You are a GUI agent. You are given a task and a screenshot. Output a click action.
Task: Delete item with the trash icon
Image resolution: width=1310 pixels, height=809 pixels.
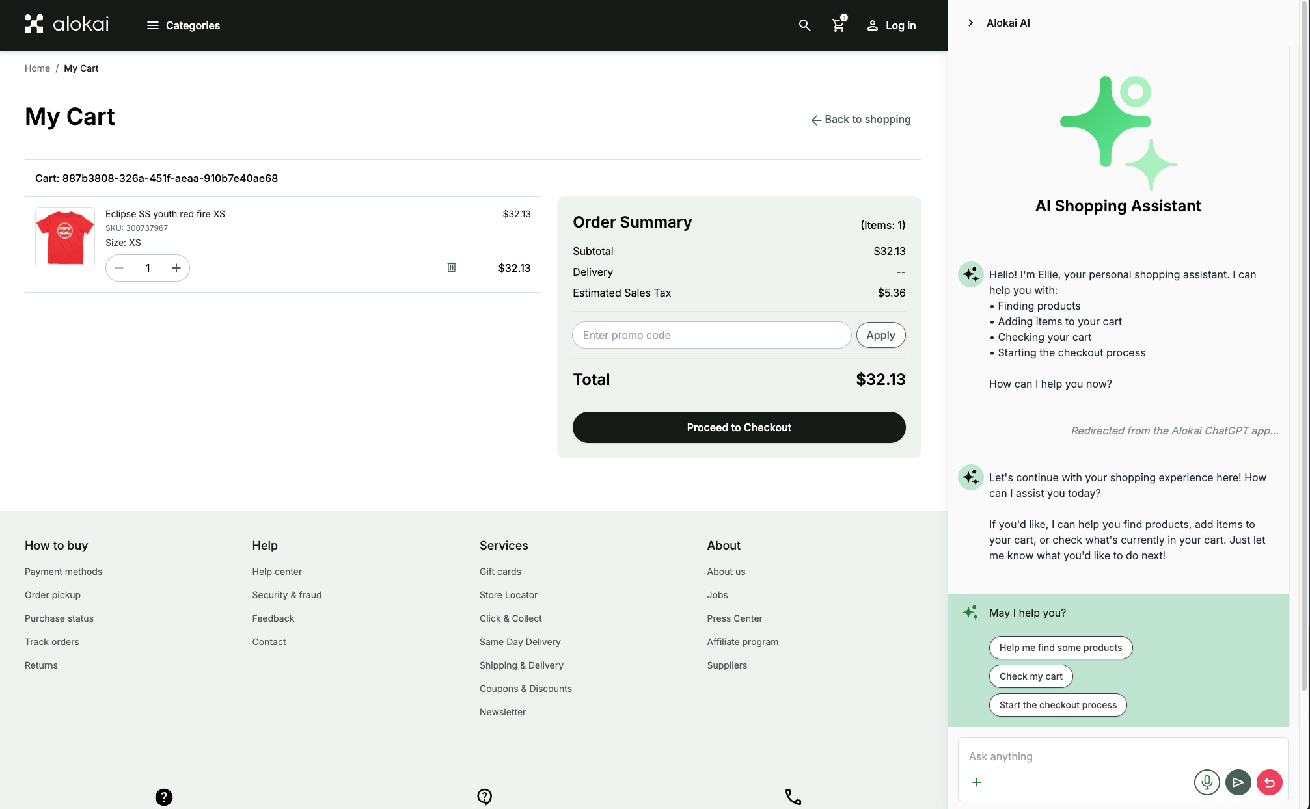(452, 267)
